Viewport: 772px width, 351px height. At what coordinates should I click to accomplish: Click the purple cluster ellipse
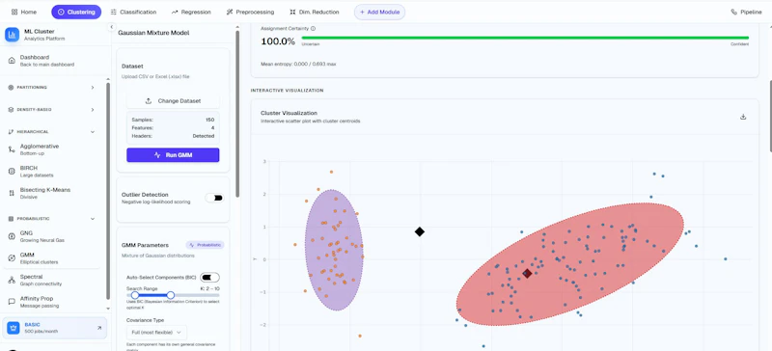pos(334,250)
